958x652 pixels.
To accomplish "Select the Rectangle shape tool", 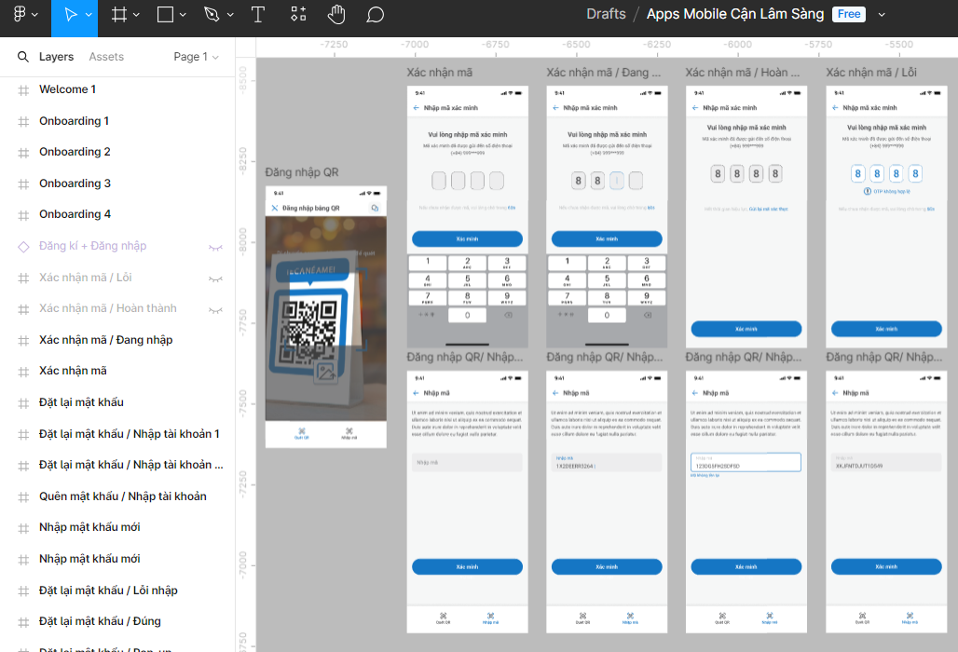I will 165,15.
